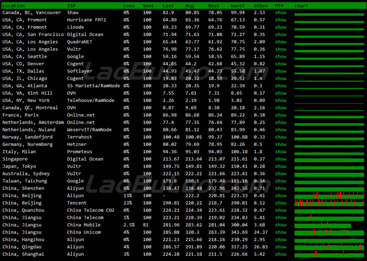Click the Best column header

coord(214,6)
